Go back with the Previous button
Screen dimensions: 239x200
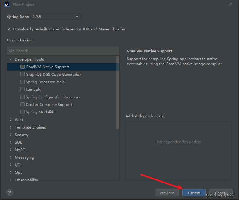(x=167, y=193)
